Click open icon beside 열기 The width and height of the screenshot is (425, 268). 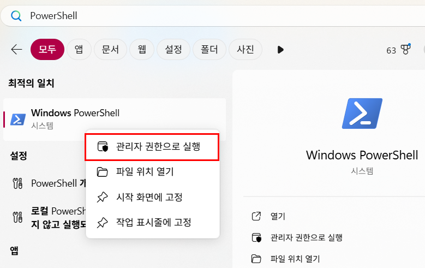[x=256, y=216]
